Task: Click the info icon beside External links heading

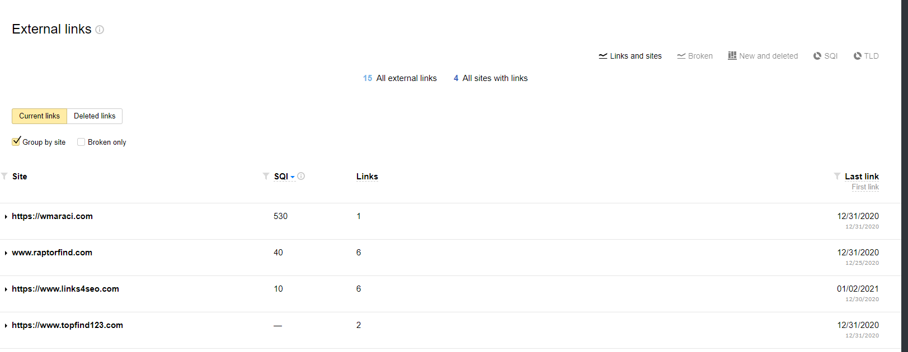Action: (x=100, y=30)
